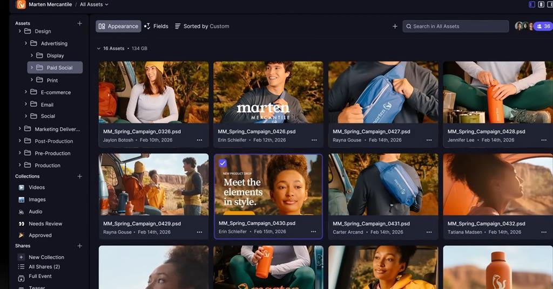Screen dimensions: 553x289
Task: Click the Search in All Assets field
Action: pos(456,26)
